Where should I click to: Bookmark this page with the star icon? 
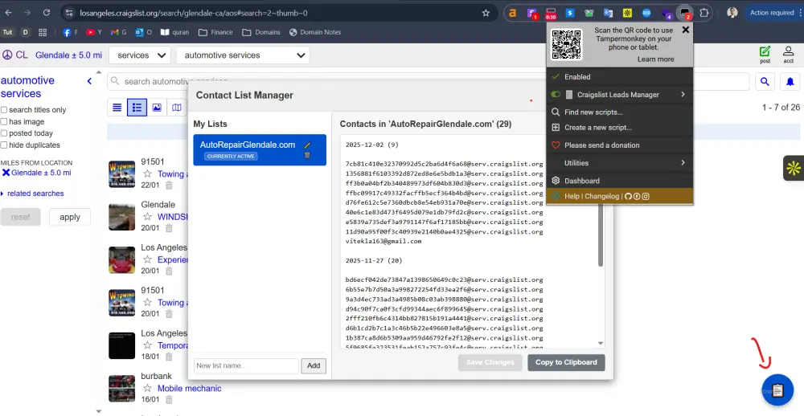pos(486,13)
